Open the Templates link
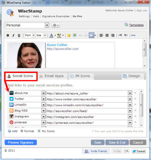The width and height of the screenshot is (151, 160). coord(136,25)
